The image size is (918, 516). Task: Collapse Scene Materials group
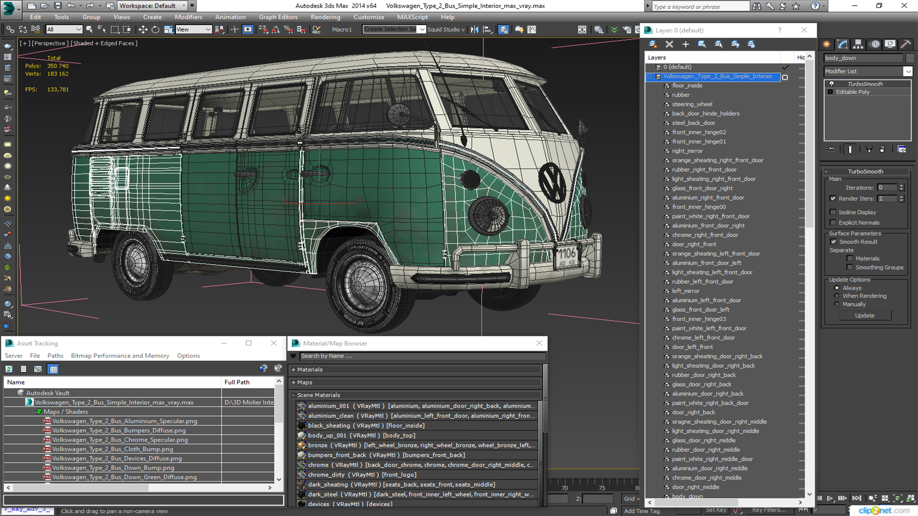click(294, 395)
